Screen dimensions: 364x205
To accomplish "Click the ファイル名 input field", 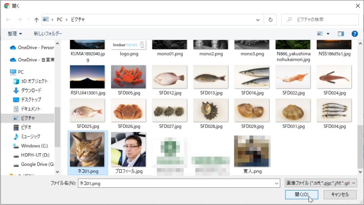I will (179, 183).
